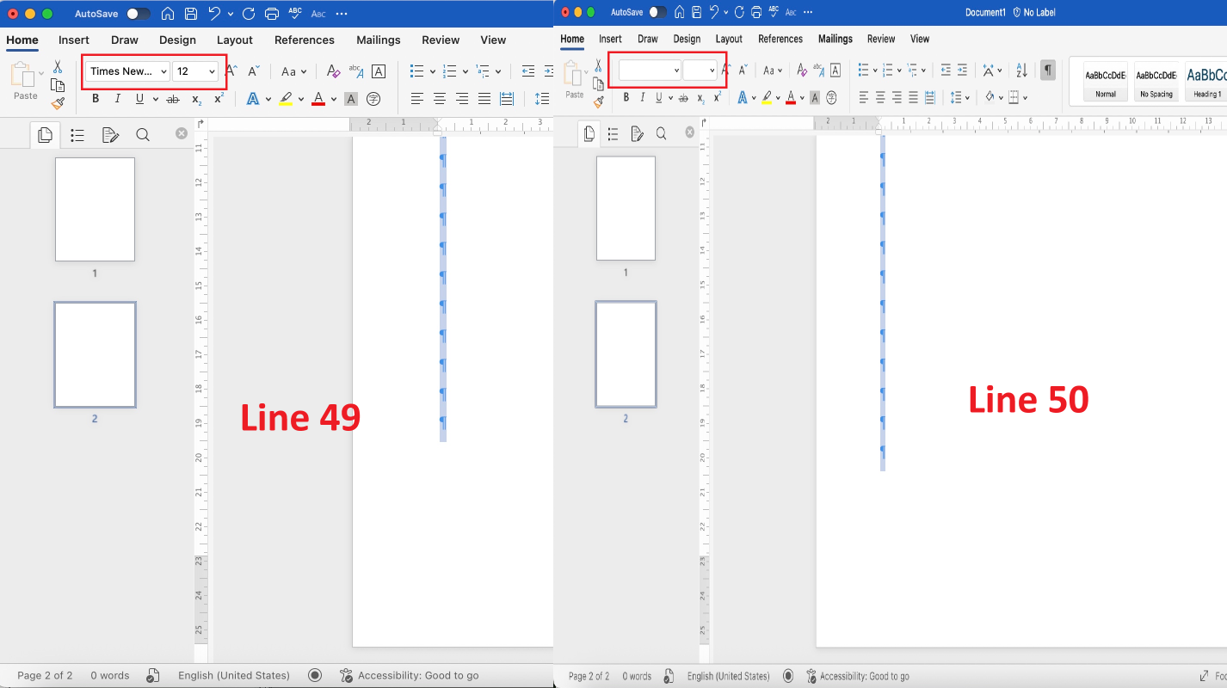The width and height of the screenshot is (1227, 688).
Task: Pick the Format Painter brush in the Times New Roman window
Action: point(58,103)
